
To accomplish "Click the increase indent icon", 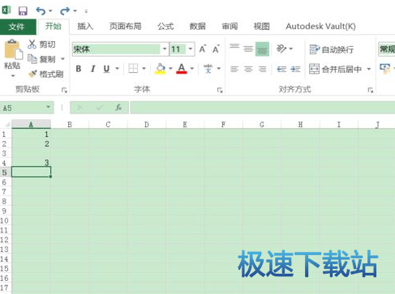I will click(295, 69).
